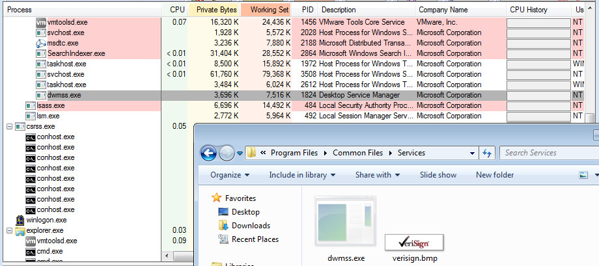Click the 79,368 K working set value
599x266 pixels.
[276, 74]
